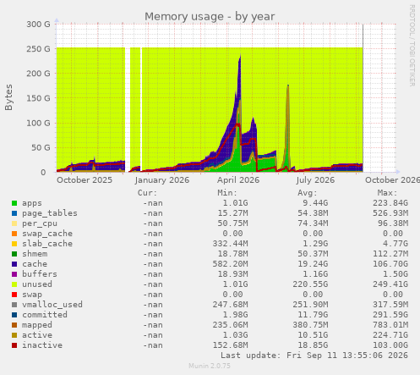Click the per_cpu legend color swatch
The height and width of the screenshot is (375, 420).
click(14, 223)
